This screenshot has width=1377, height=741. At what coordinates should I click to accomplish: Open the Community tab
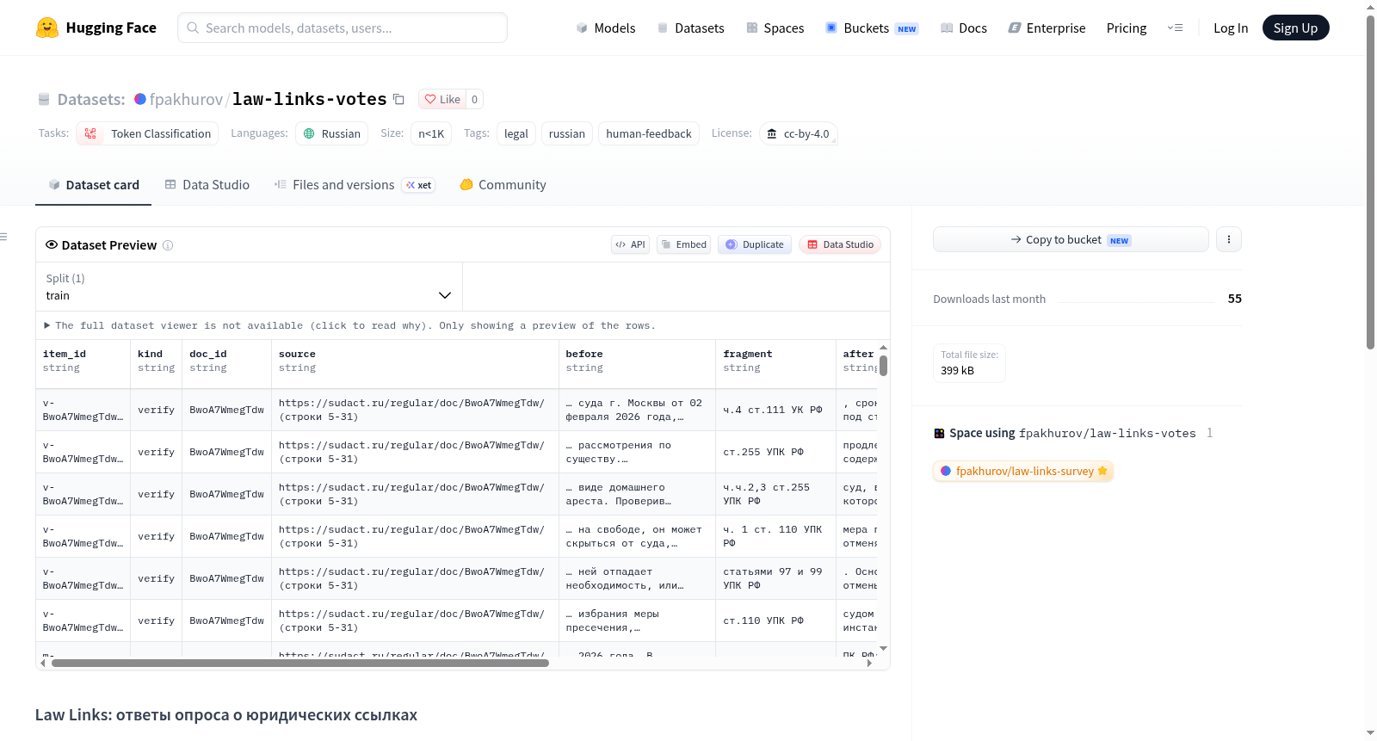(x=503, y=184)
